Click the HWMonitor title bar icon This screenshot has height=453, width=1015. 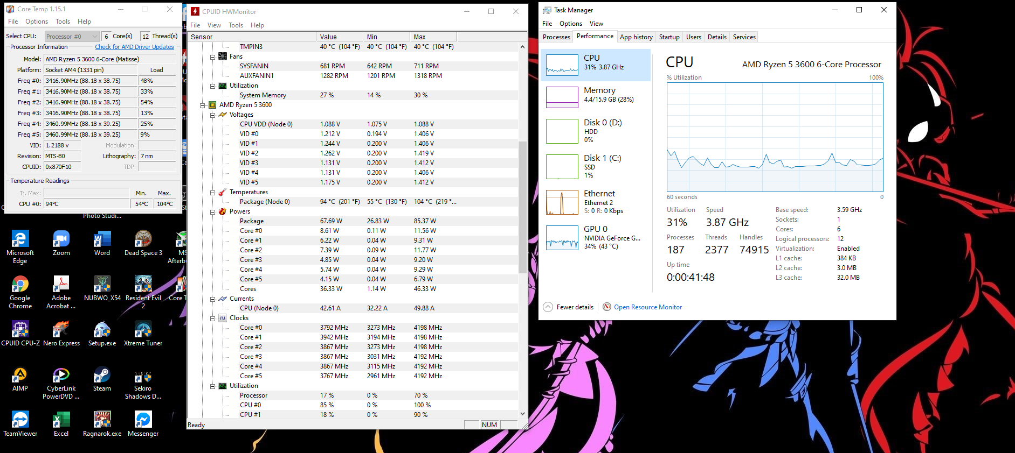point(195,11)
